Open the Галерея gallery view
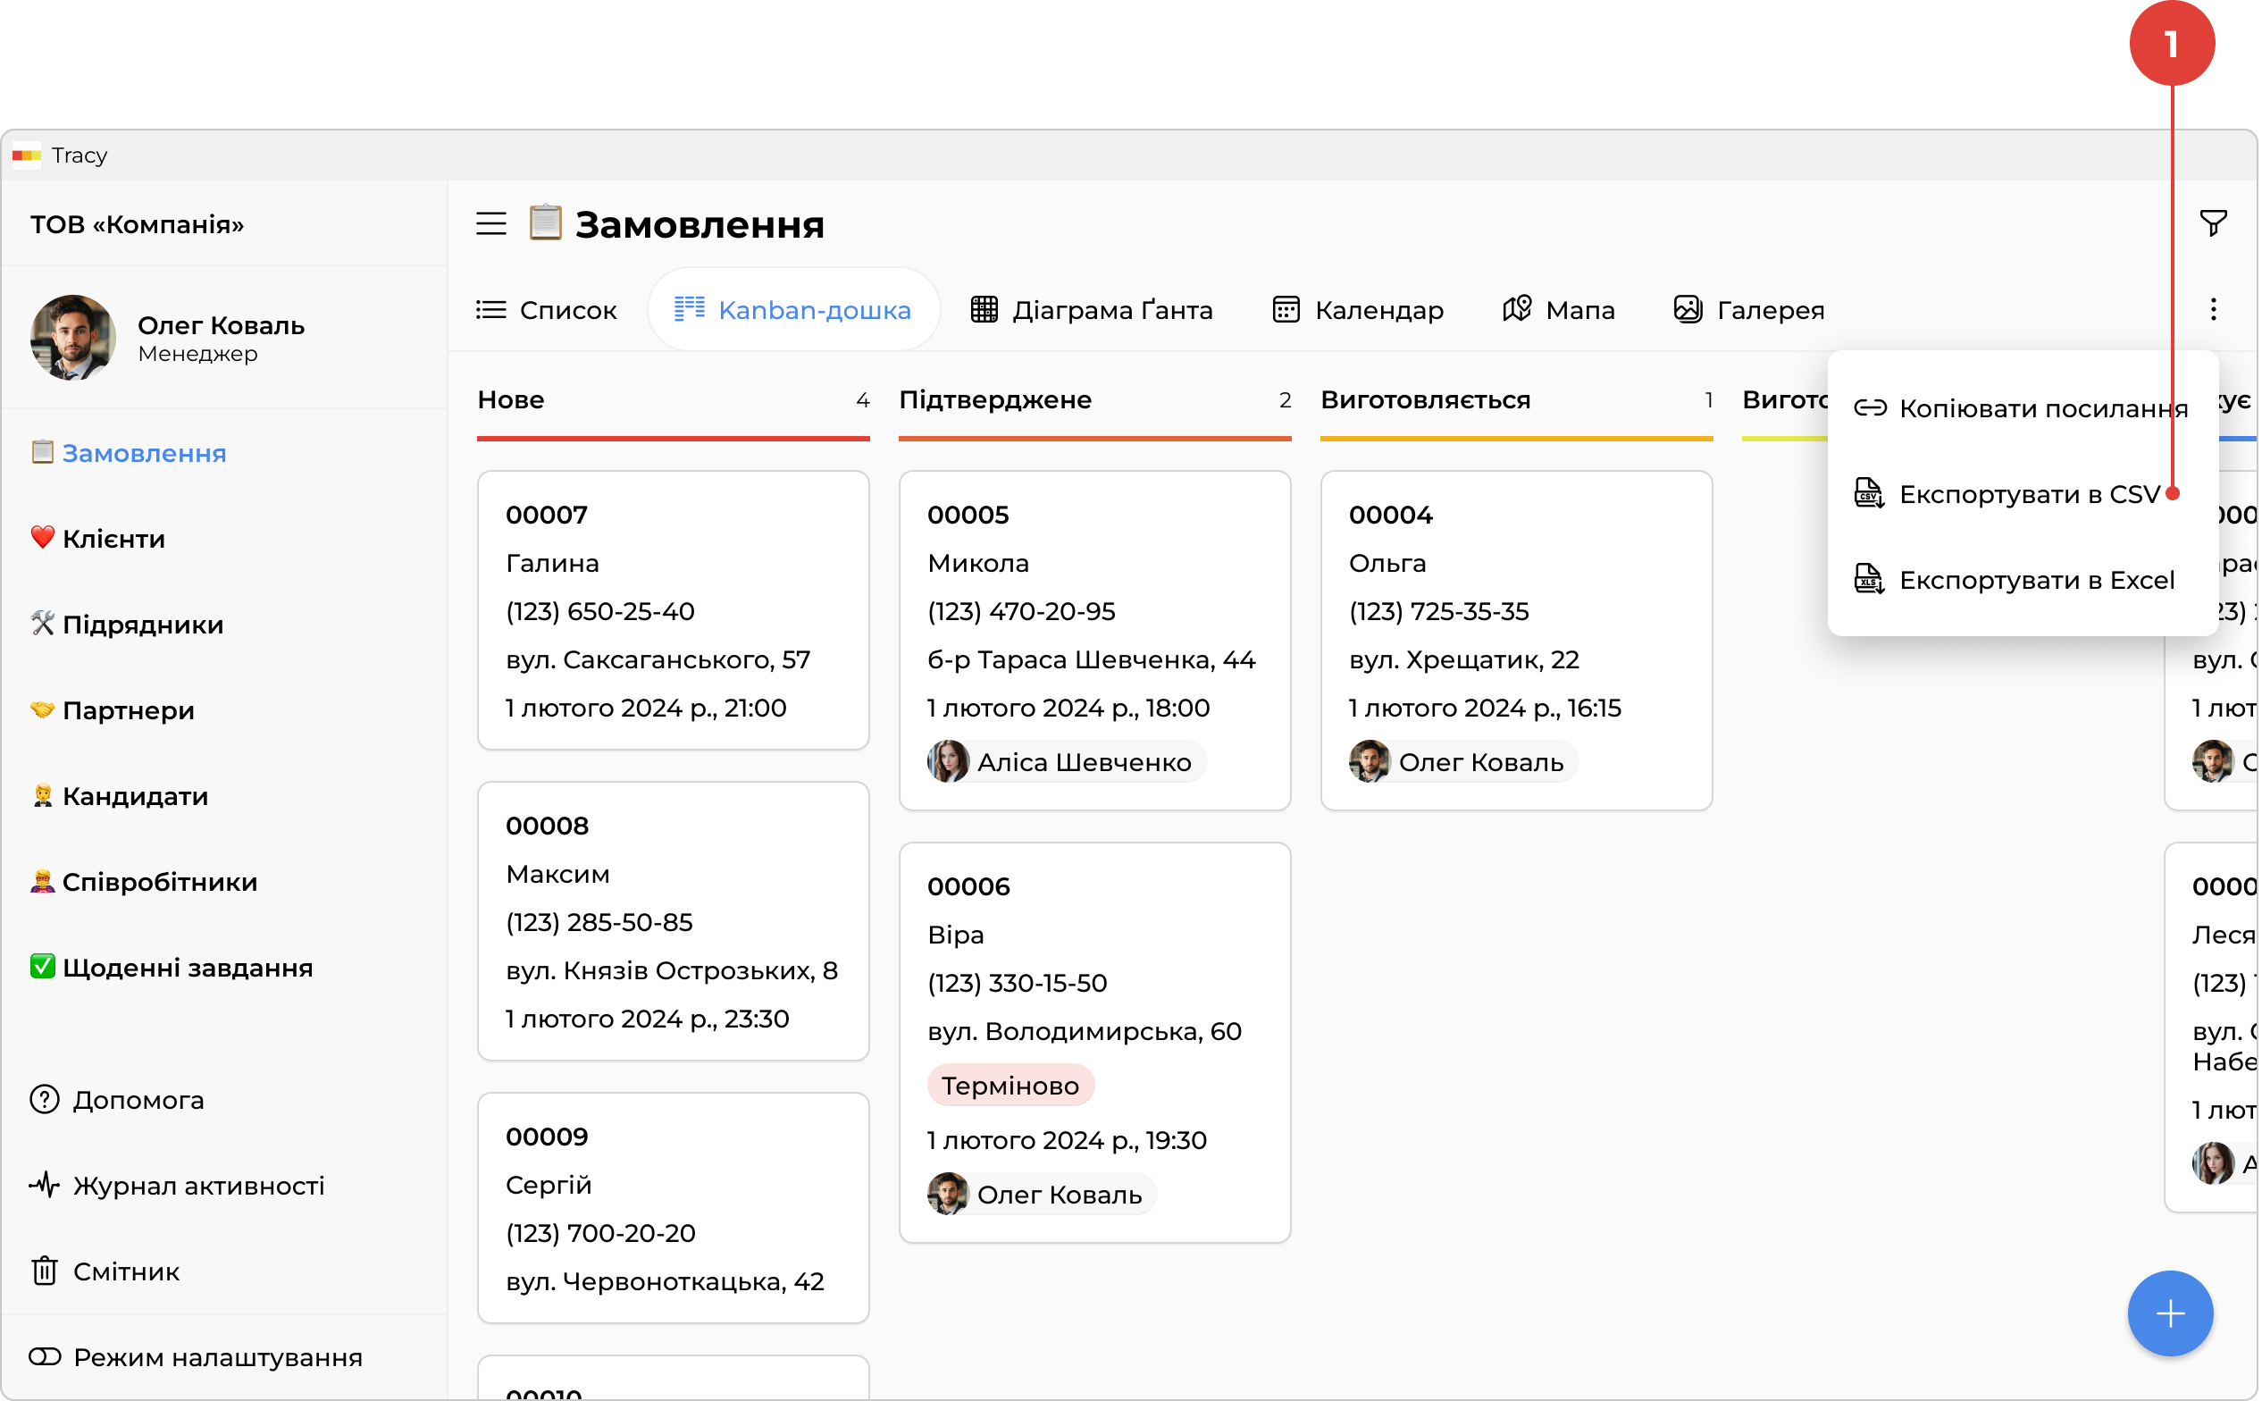Image resolution: width=2262 pixels, height=1401 pixels. click(x=1748, y=309)
